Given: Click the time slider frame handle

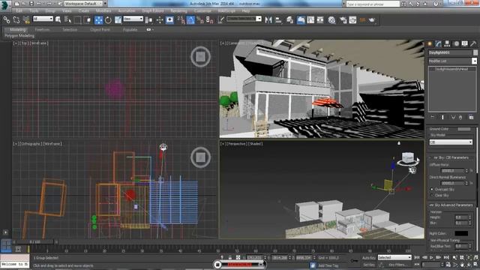Looking at the screenshot, I should (35, 241).
